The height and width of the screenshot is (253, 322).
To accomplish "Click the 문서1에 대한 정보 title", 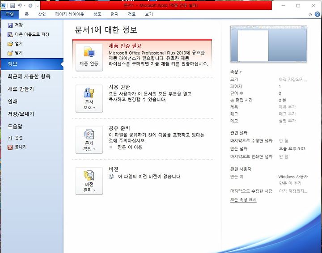I will pyautogui.click(x=106, y=30).
